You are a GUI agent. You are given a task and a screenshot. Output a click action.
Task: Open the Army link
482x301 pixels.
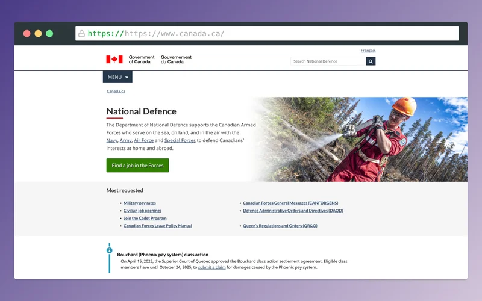click(125, 140)
